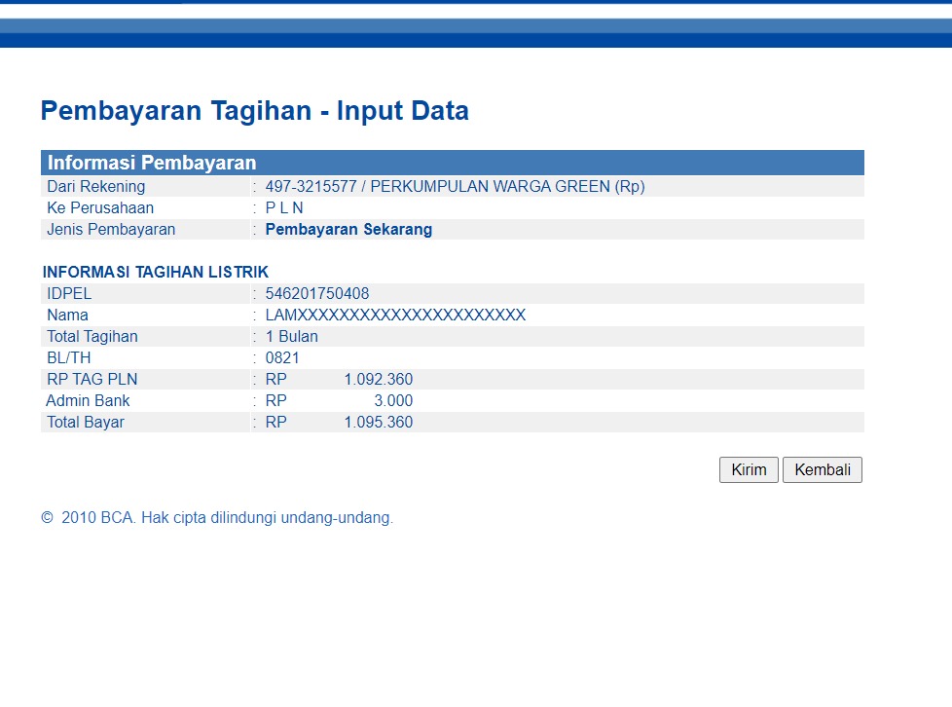Click the IDPEL number 546201750408
The image size is (952, 707).
(317, 294)
